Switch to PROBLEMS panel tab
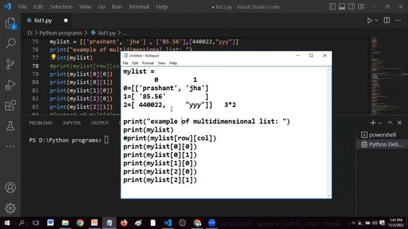 point(41,123)
